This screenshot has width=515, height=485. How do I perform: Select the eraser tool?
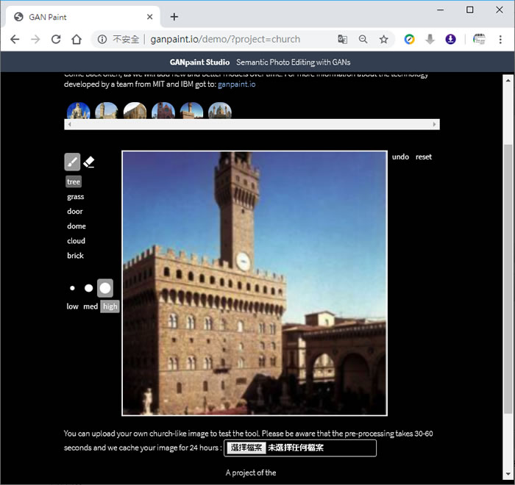click(x=89, y=162)
